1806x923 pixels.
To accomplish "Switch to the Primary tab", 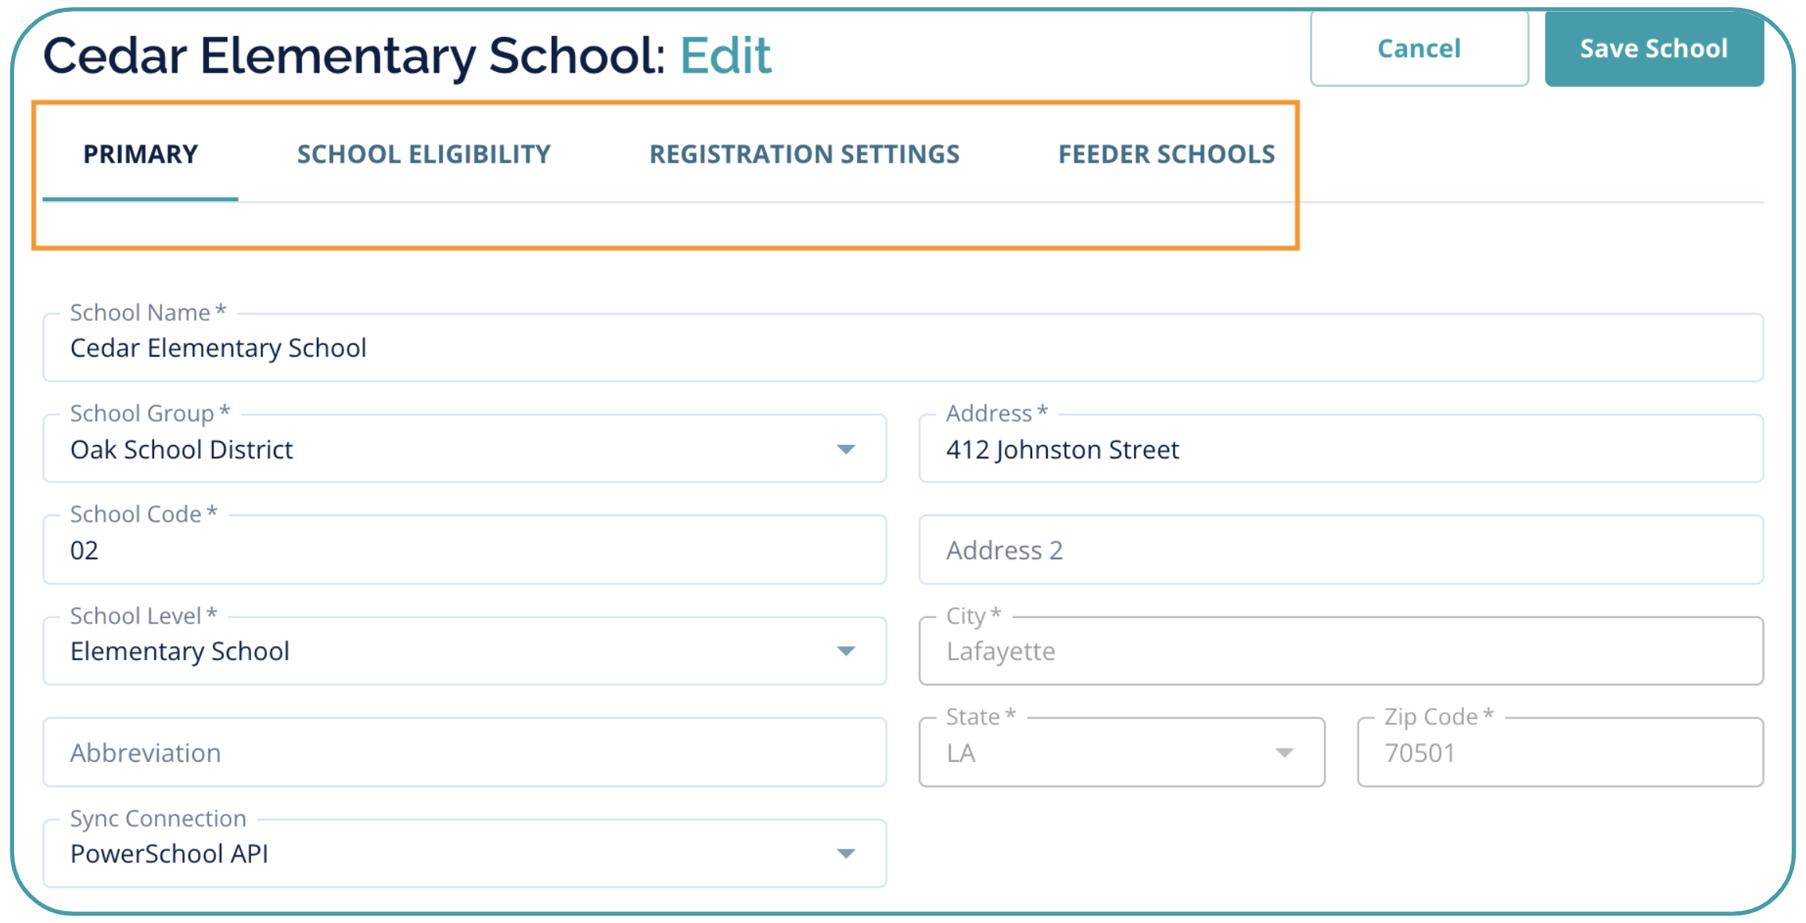I will point(141,154).
